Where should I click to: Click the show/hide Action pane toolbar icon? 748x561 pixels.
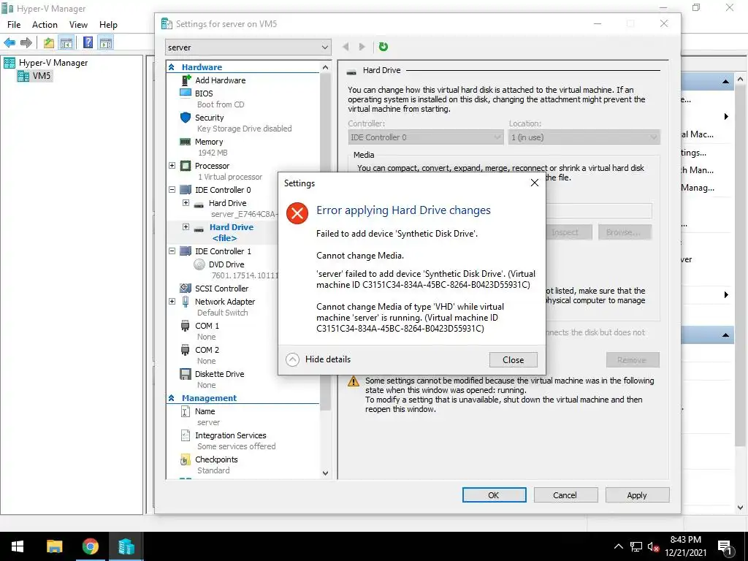tap(106, 43)
